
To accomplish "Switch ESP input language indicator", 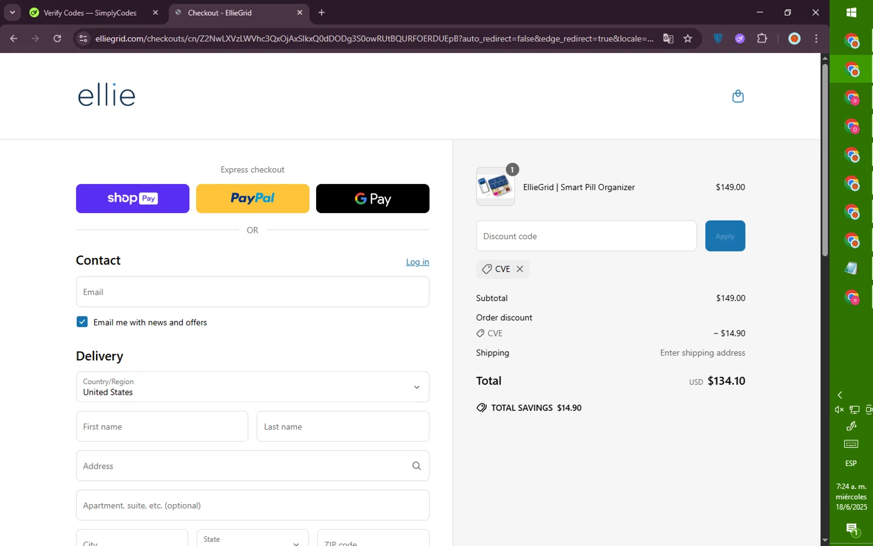I will click(851, 463).
